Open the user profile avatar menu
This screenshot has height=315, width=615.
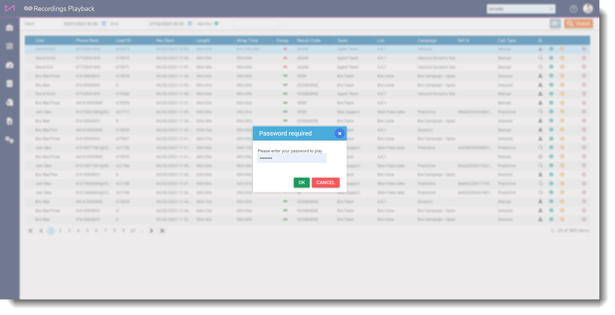[x=588, y=9]
